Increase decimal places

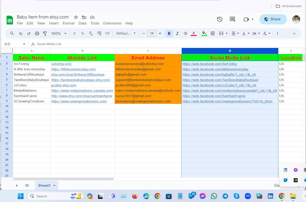coord(99,33)
